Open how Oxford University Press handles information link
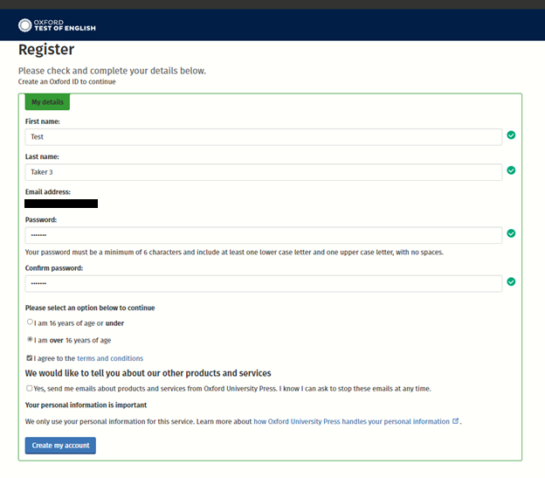 [351, 421]
